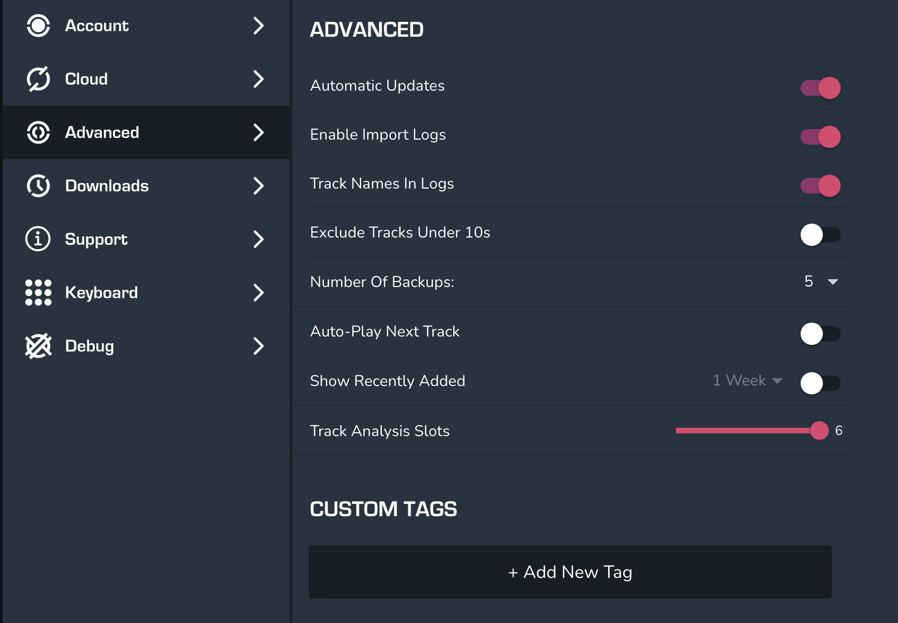Click the Add New Tag button
898x623 pixels.
pos(570,572)
